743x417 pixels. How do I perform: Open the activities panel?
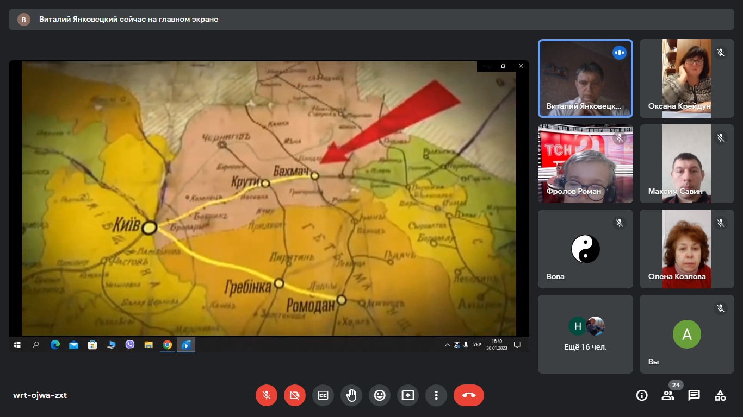[x=720, y=395]
